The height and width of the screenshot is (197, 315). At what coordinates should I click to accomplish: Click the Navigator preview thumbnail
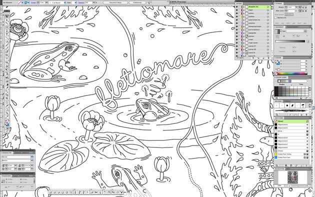tap(292, 177)
